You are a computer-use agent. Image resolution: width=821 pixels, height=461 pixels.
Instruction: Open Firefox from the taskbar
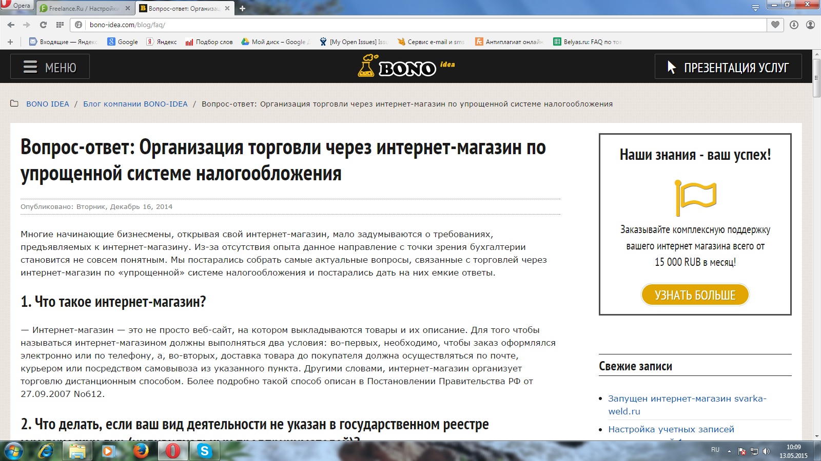(141, 451)
